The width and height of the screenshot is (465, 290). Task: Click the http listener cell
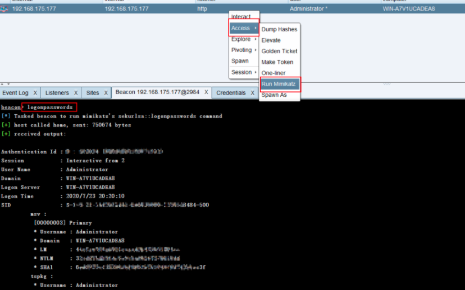[x=202, y=9]
